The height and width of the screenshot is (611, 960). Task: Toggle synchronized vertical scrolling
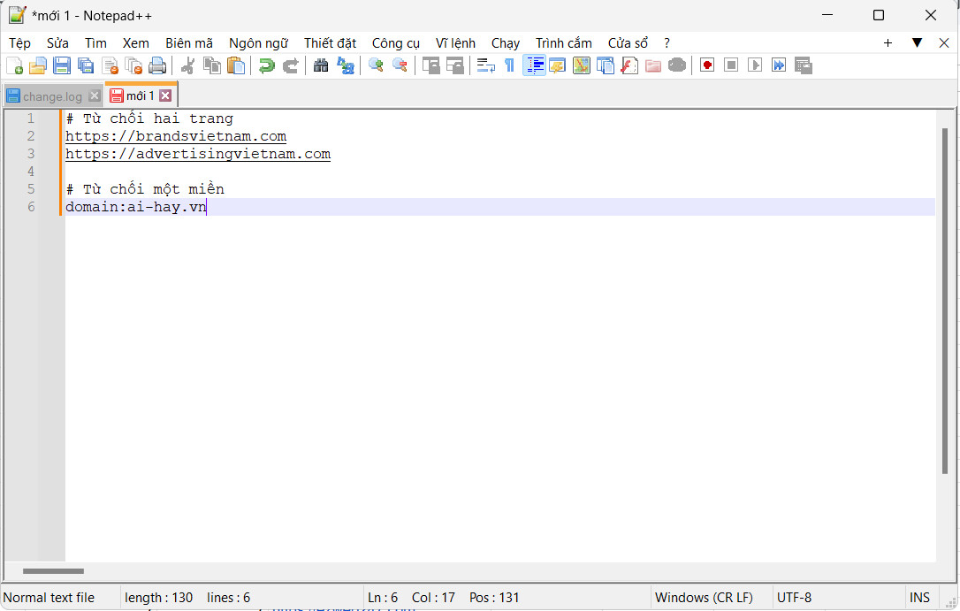point(431,65)
